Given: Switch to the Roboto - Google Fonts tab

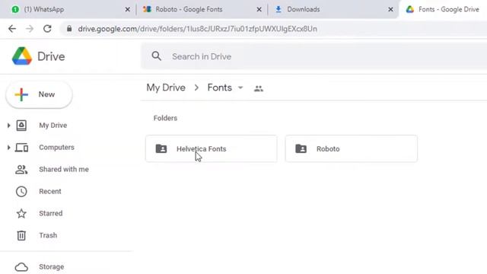Looking at the screenshot, I should (201, 9).
